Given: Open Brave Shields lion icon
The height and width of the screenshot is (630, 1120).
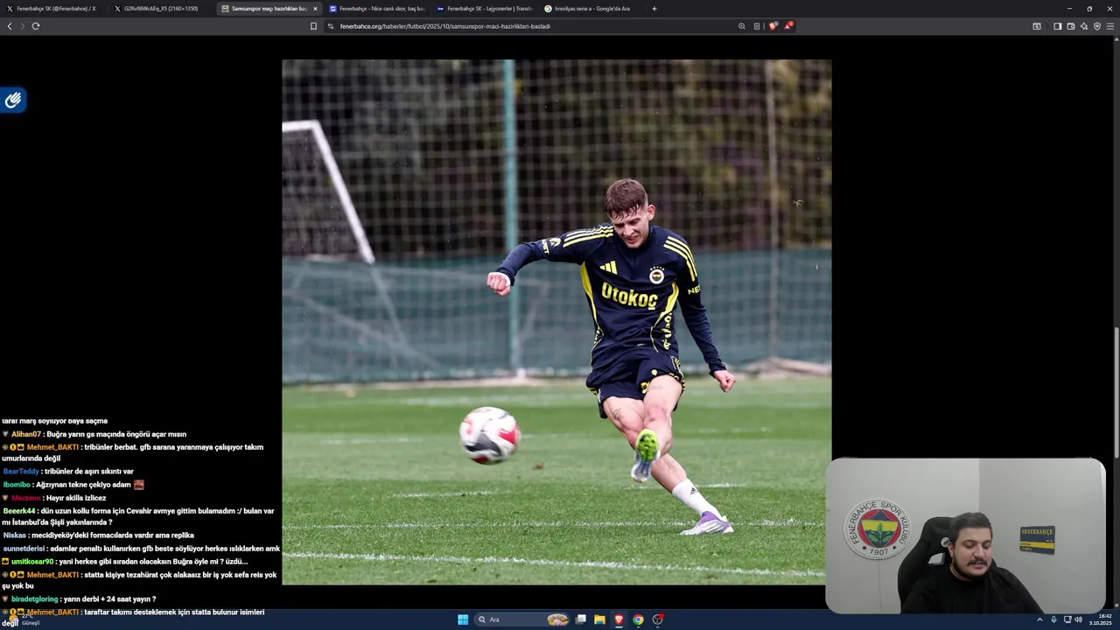Looking at the screenshot, I should (773, 26).
